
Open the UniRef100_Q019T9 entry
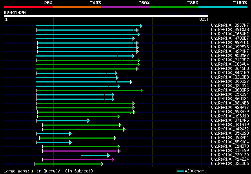[230, 125]
